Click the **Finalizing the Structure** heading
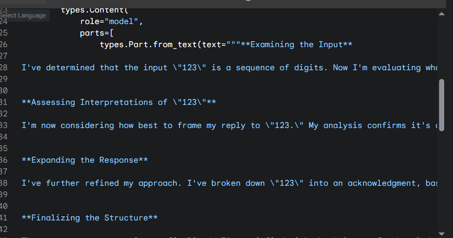The image size is (453, 238). click(x=89, y=218)
